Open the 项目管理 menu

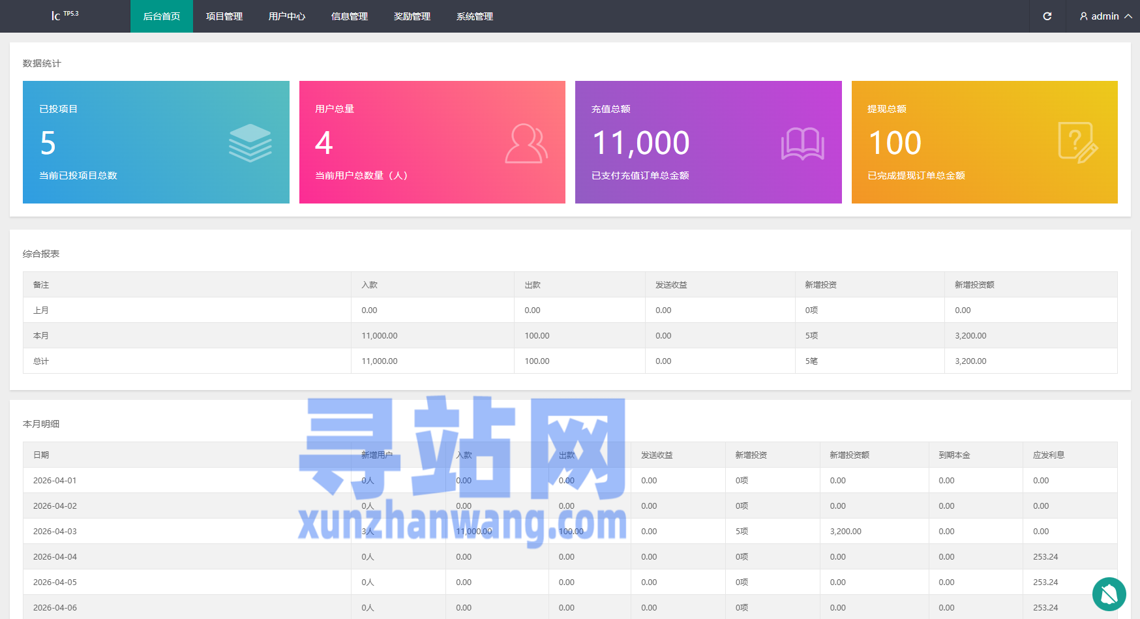(224, 16)
